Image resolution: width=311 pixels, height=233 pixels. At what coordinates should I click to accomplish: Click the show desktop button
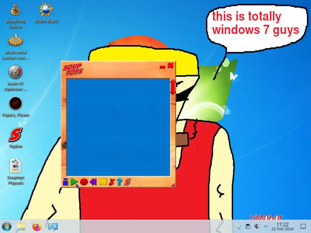303,226
